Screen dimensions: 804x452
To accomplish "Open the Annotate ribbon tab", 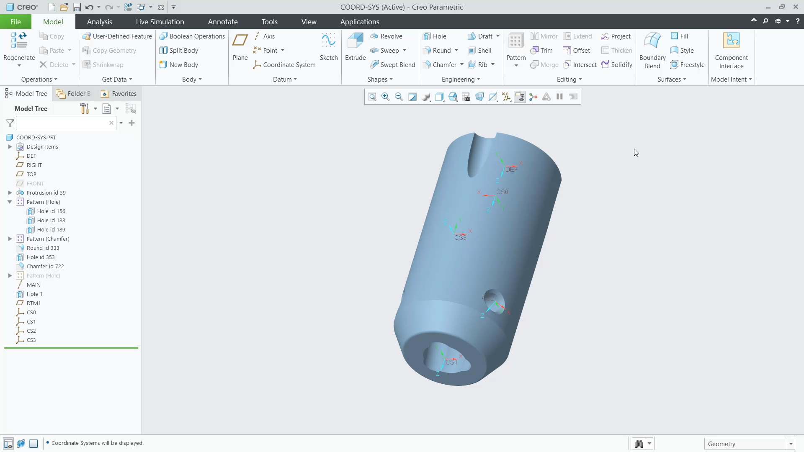I will point(223,22).
